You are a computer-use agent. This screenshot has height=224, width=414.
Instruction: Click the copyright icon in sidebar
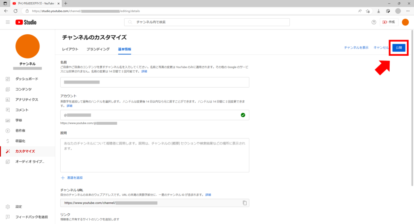pos(8,130)
